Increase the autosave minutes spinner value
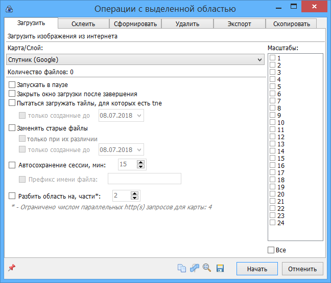The width and height of the screenshot is (331, 283). (141, 162)
